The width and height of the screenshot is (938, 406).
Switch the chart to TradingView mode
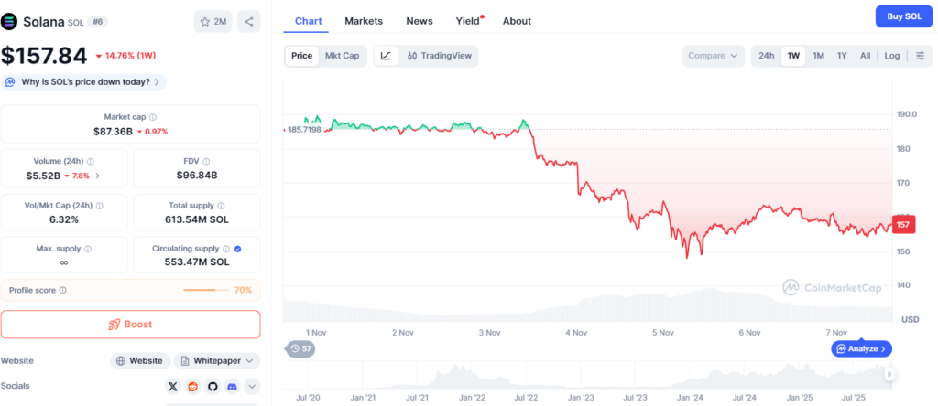tap(440, 56)
